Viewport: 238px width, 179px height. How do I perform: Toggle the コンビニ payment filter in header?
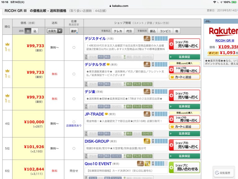165,31
